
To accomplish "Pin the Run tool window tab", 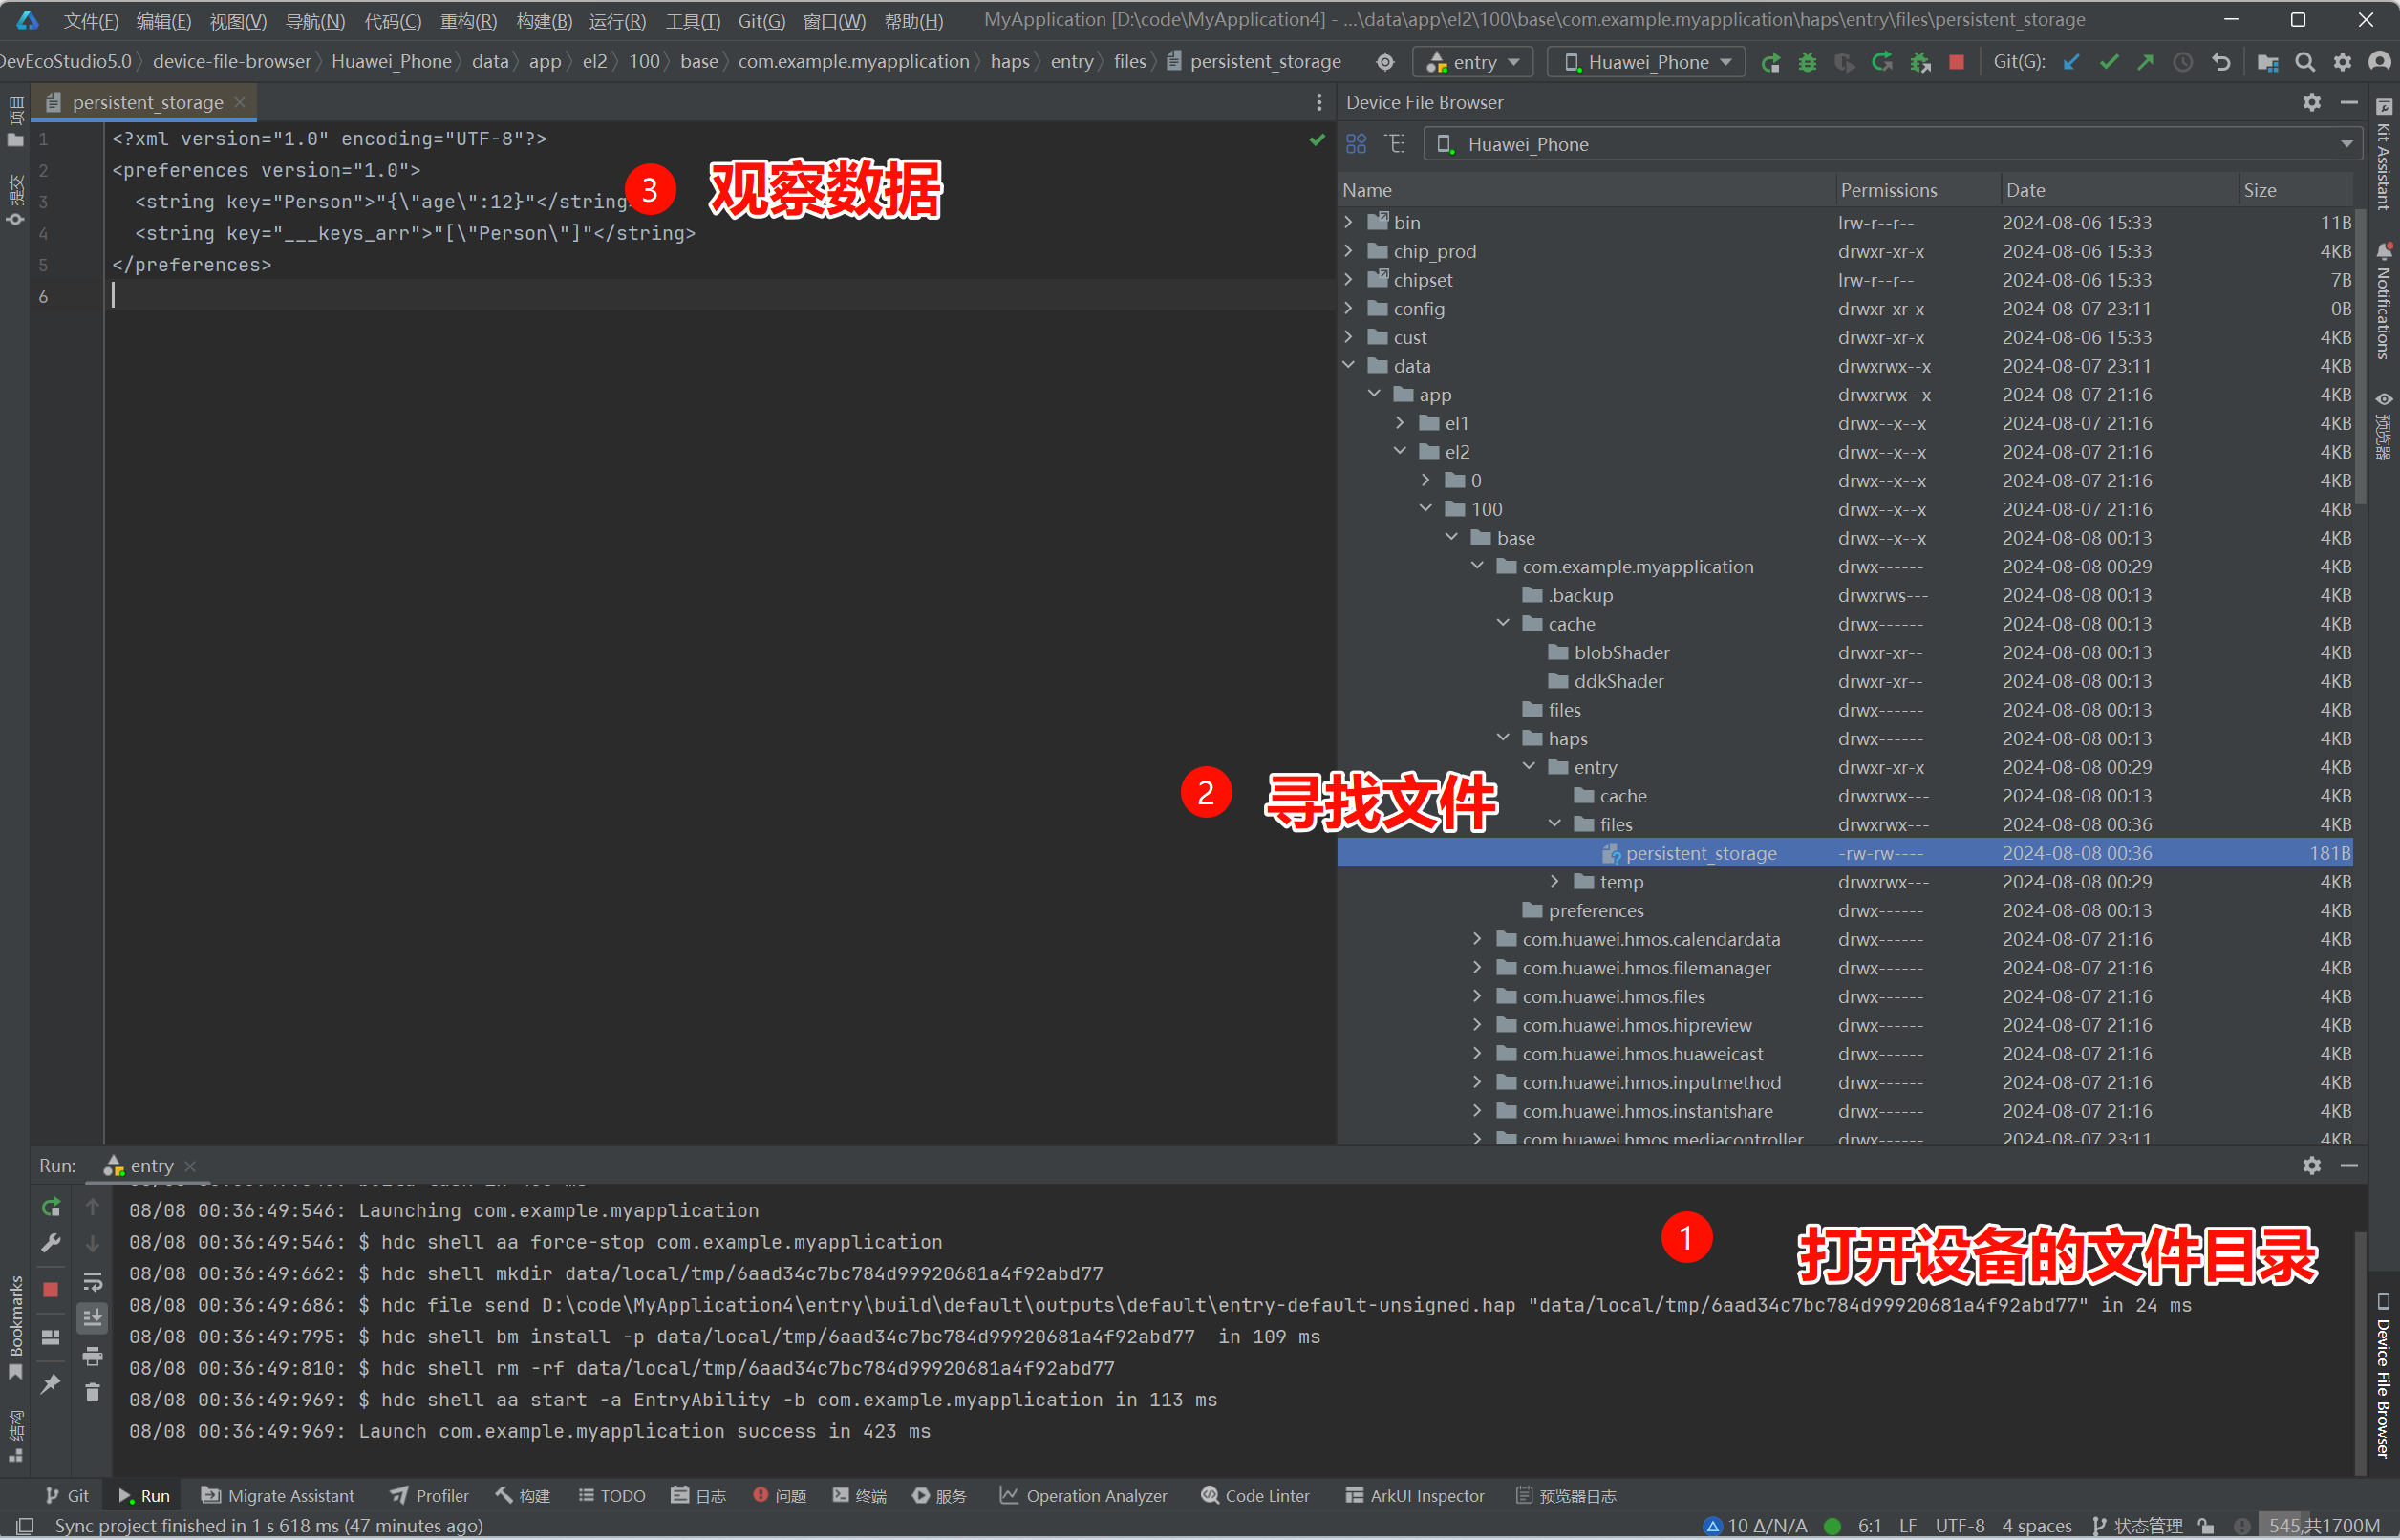I will click(x=51, y=1383).
